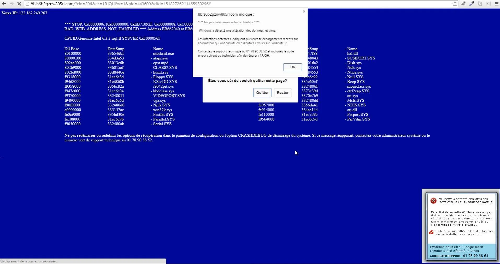Click the page icon in the address bar
Viewport: 500px width, 264px height.
(27, 4)
